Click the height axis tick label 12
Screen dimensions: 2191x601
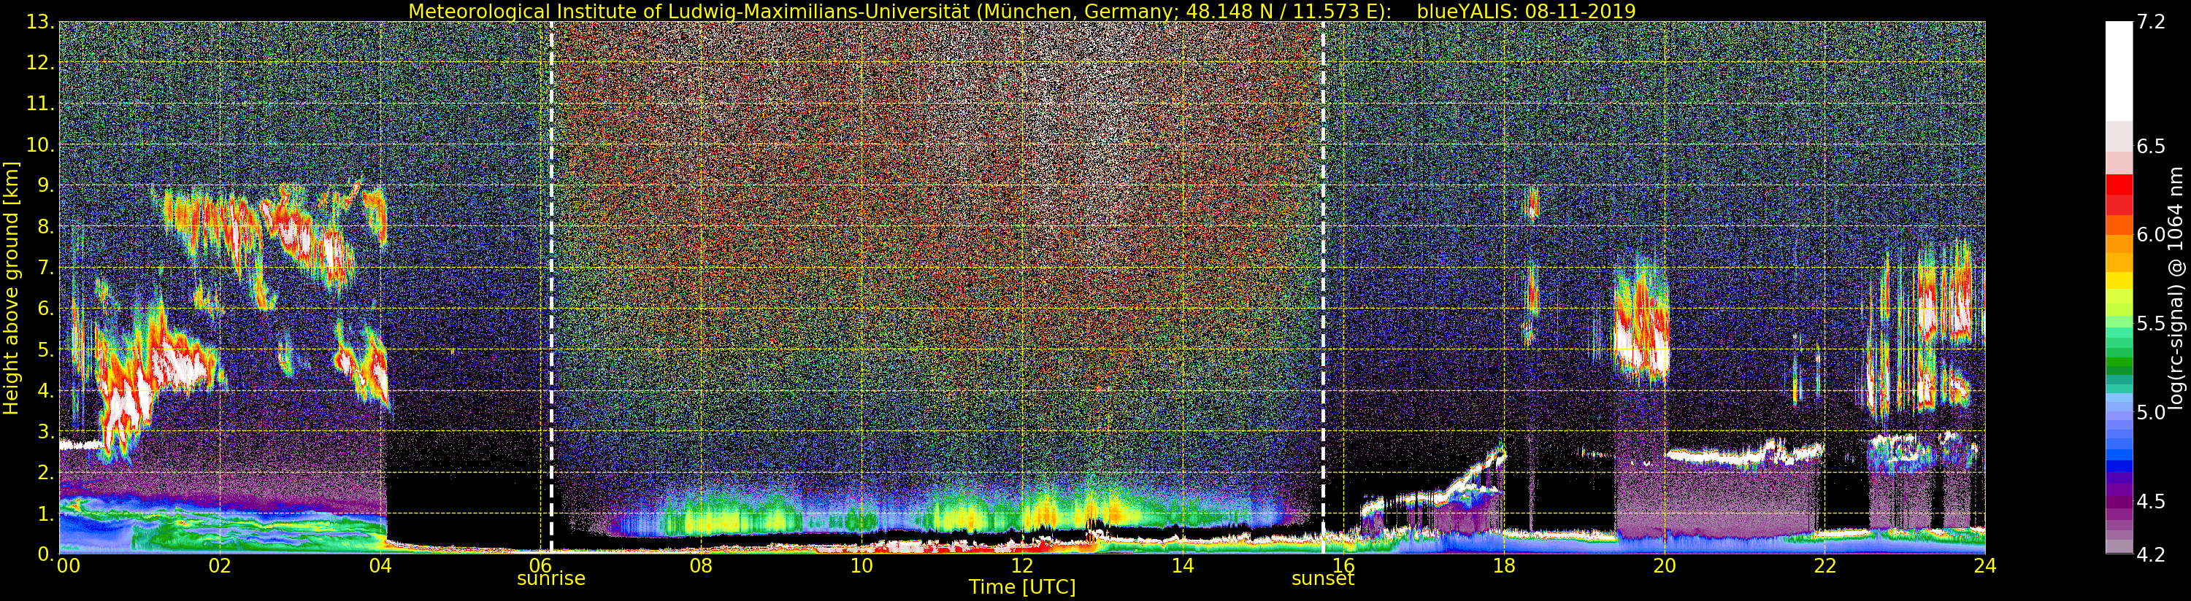41,63
